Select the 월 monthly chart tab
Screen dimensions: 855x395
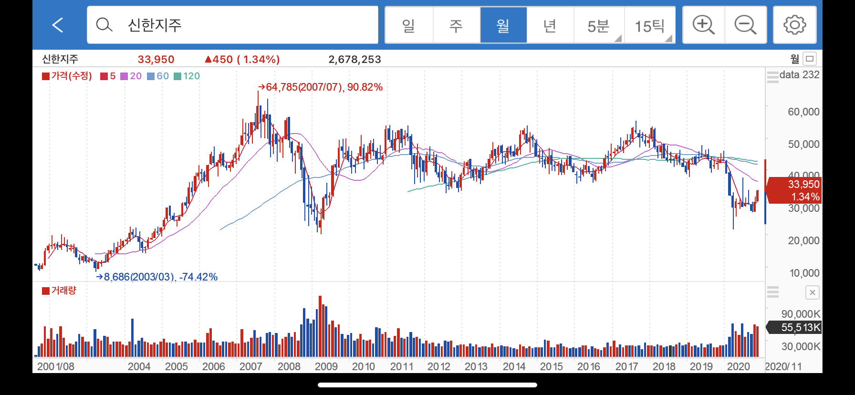(503, 25)
